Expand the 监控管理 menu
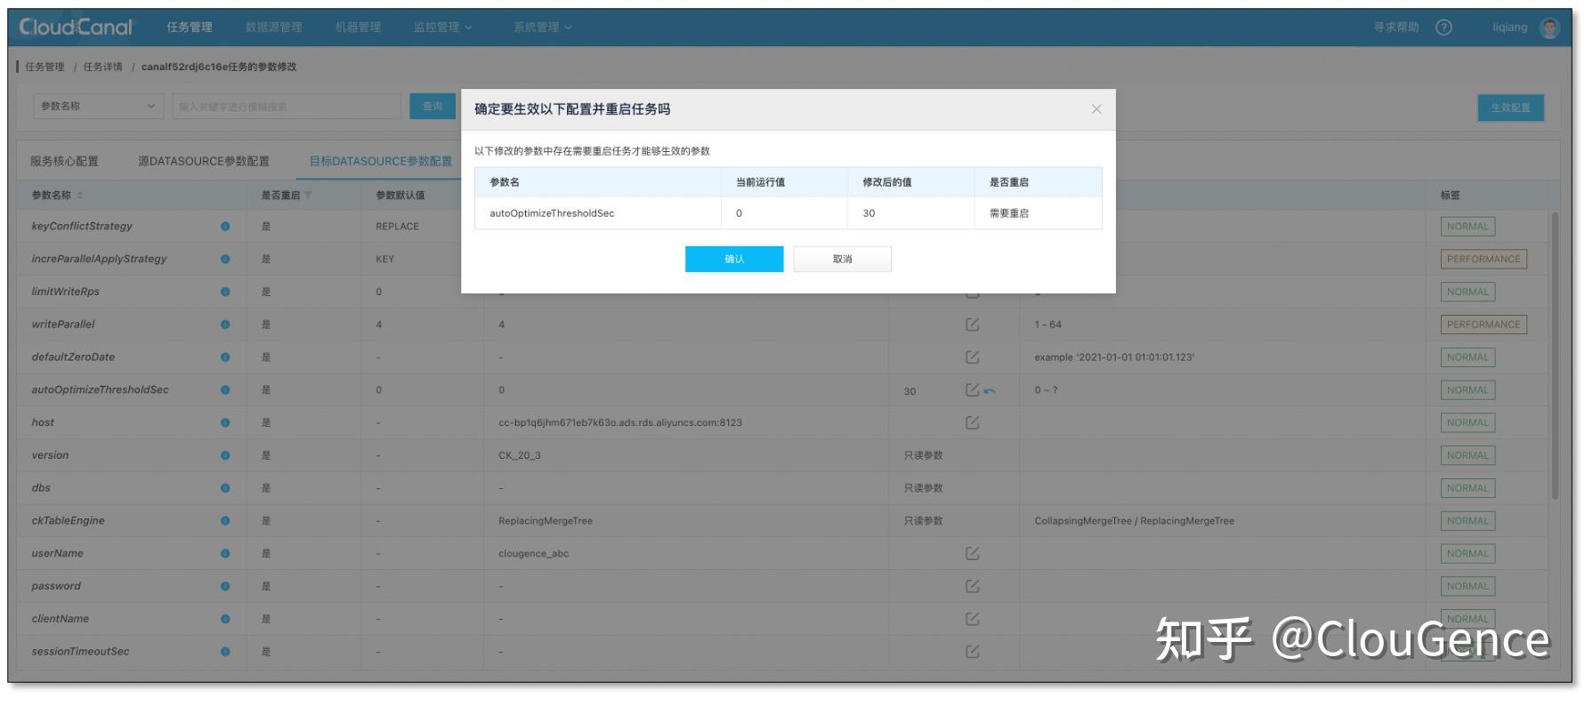The width and height of the screenshot is (1593, 706). tap(442, 28)
